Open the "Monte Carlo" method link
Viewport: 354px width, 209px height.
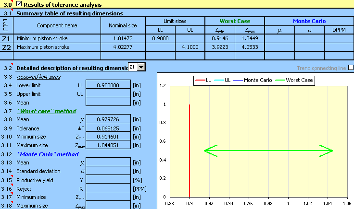(x=48, y=154)
